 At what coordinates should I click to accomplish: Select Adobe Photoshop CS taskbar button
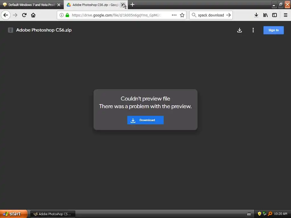(x=53, y=214)
